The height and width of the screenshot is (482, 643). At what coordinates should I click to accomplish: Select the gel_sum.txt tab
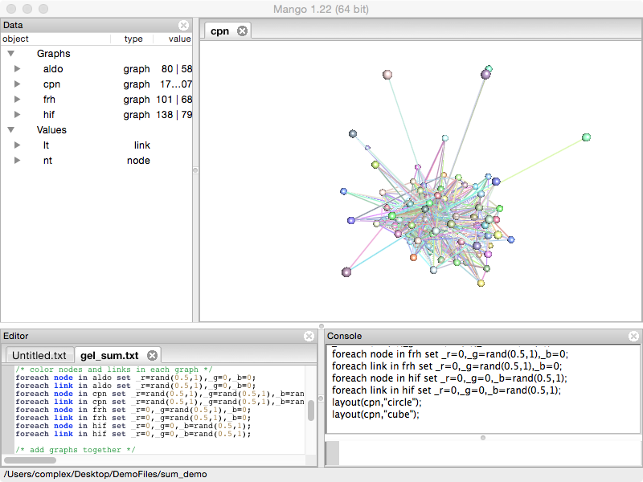click(x=109, y=355)
